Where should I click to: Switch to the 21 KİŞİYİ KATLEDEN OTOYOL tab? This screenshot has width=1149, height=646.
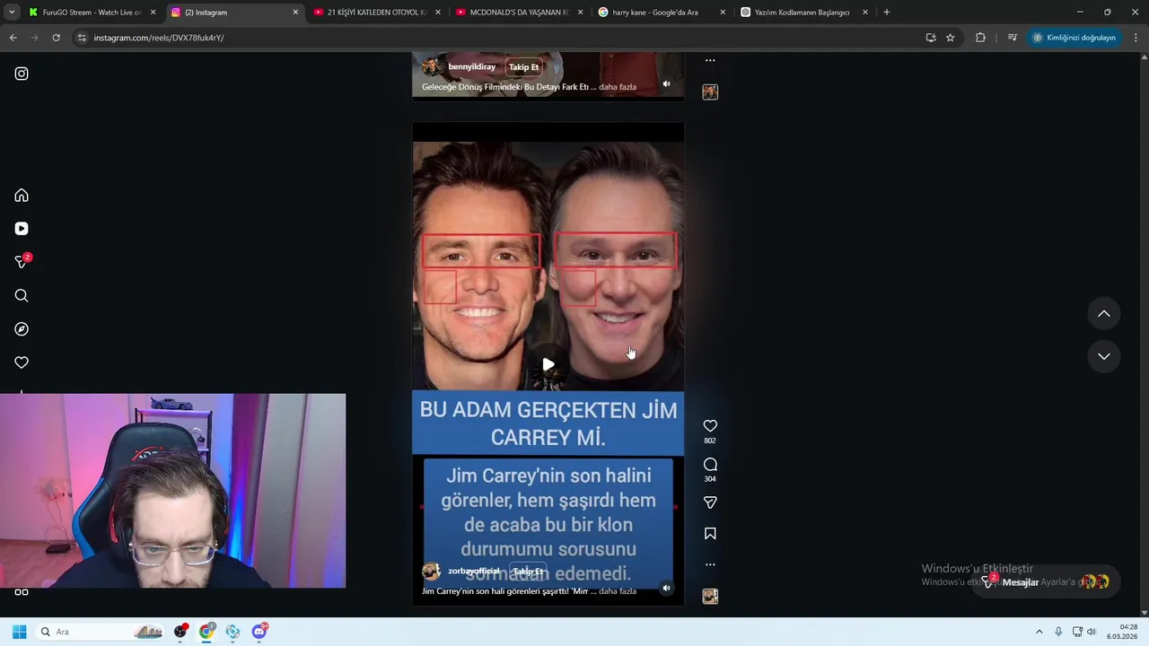pyautogui.click(x=377, y=13)
